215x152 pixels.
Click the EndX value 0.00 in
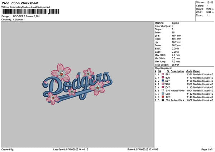[x=175, y=49]
